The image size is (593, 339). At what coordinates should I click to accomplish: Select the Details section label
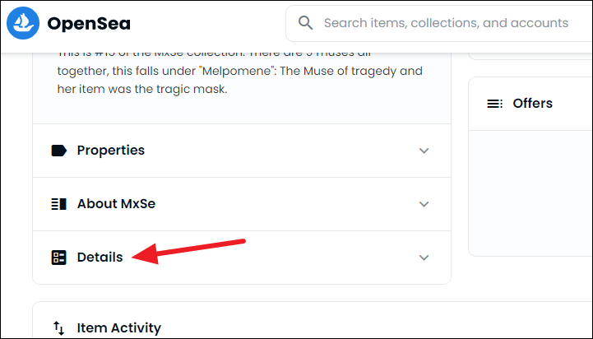[100, 258]
